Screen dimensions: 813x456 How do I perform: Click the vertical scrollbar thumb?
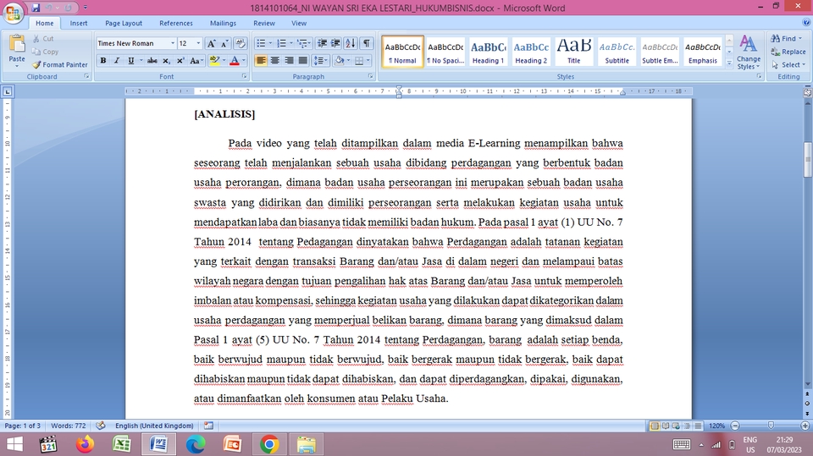807,160
